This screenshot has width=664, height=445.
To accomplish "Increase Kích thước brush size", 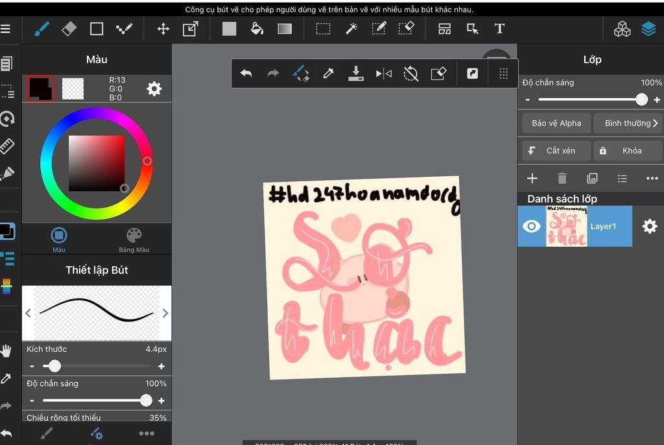I will 161,367.
